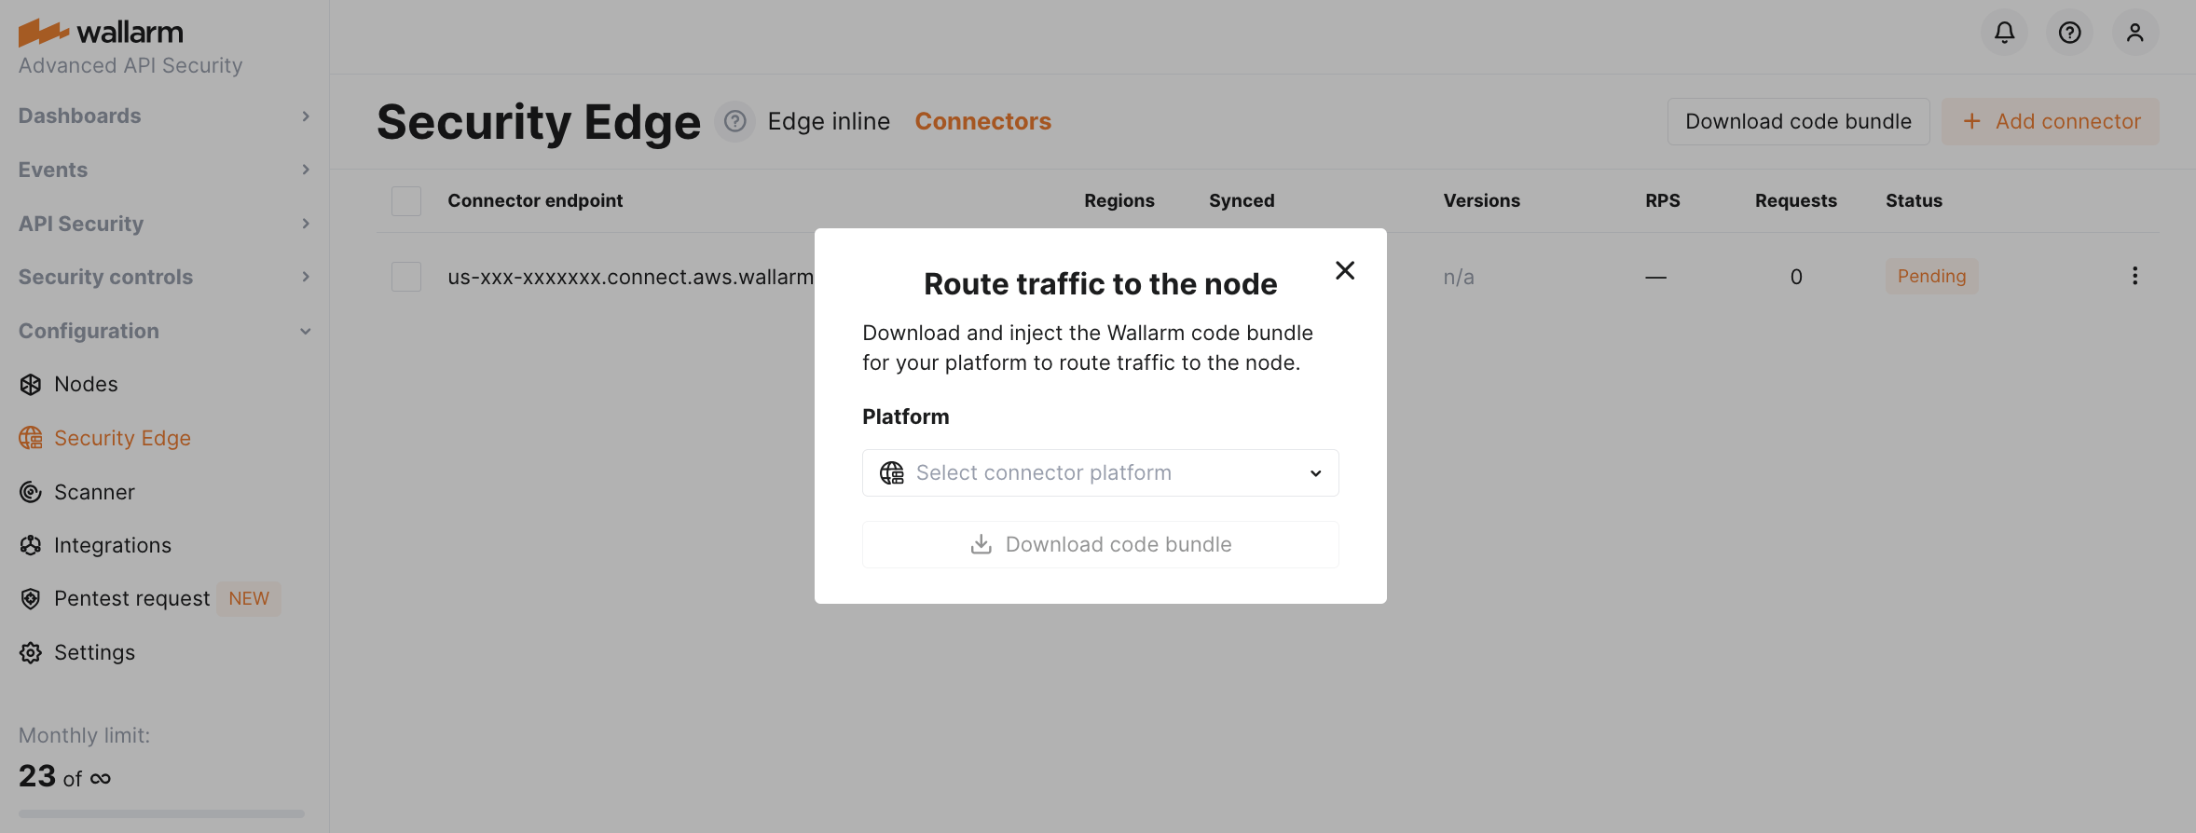
Task: Click the info icon beside Security Edge title
Action: 734,122
